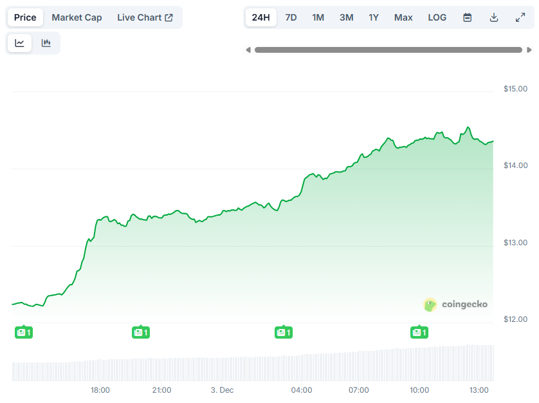Screen dimensions: 539x403
Task: Expand the chart to fullscreen
Action: pos(520,17)
